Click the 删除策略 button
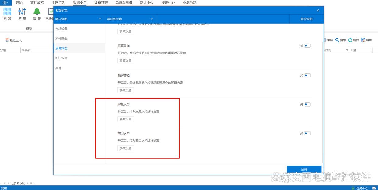This screenshot has height=190, width=378. click(x=306, y=19)
